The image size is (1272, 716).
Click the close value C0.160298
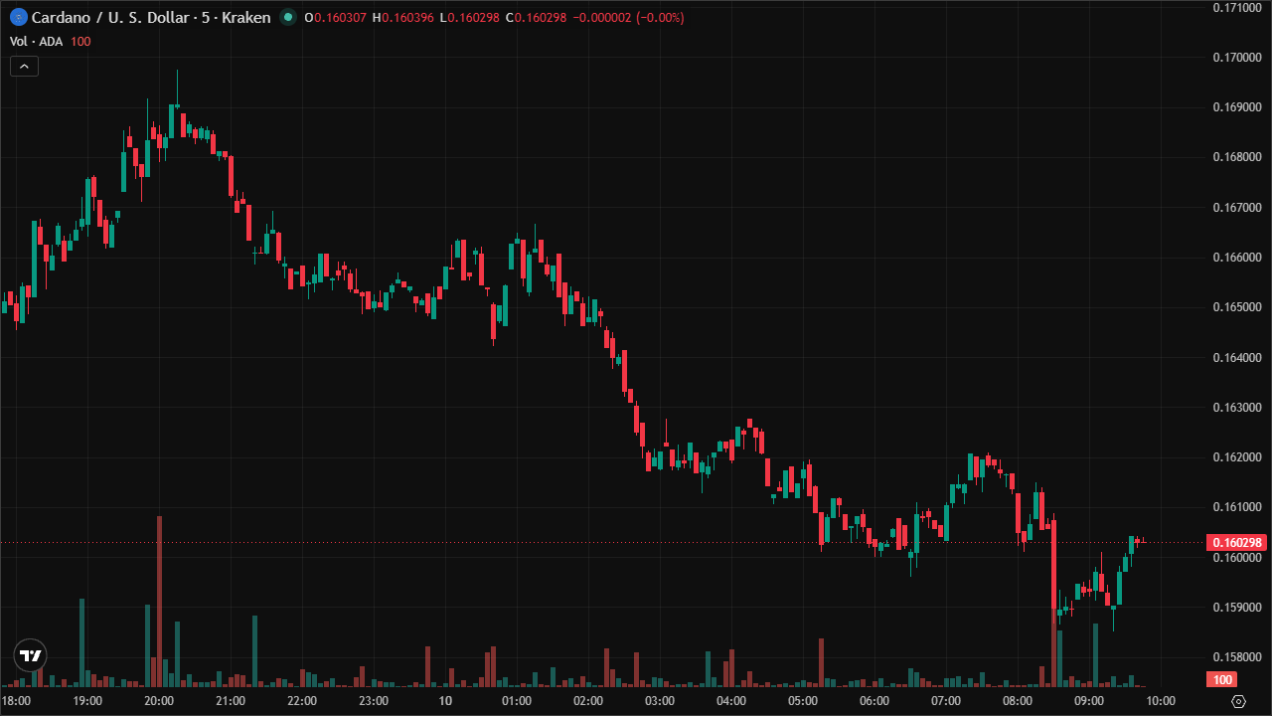pyautogui.click(x=536, y=18)
